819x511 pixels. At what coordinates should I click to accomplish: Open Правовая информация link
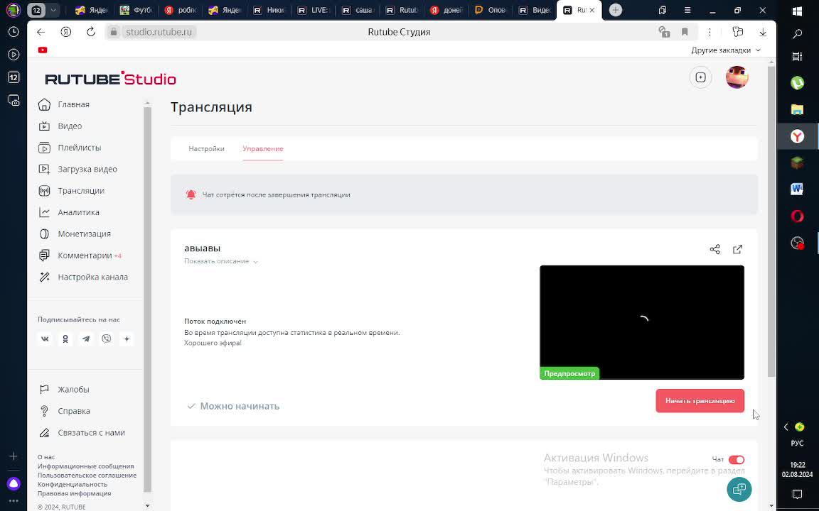pos(74,493)
